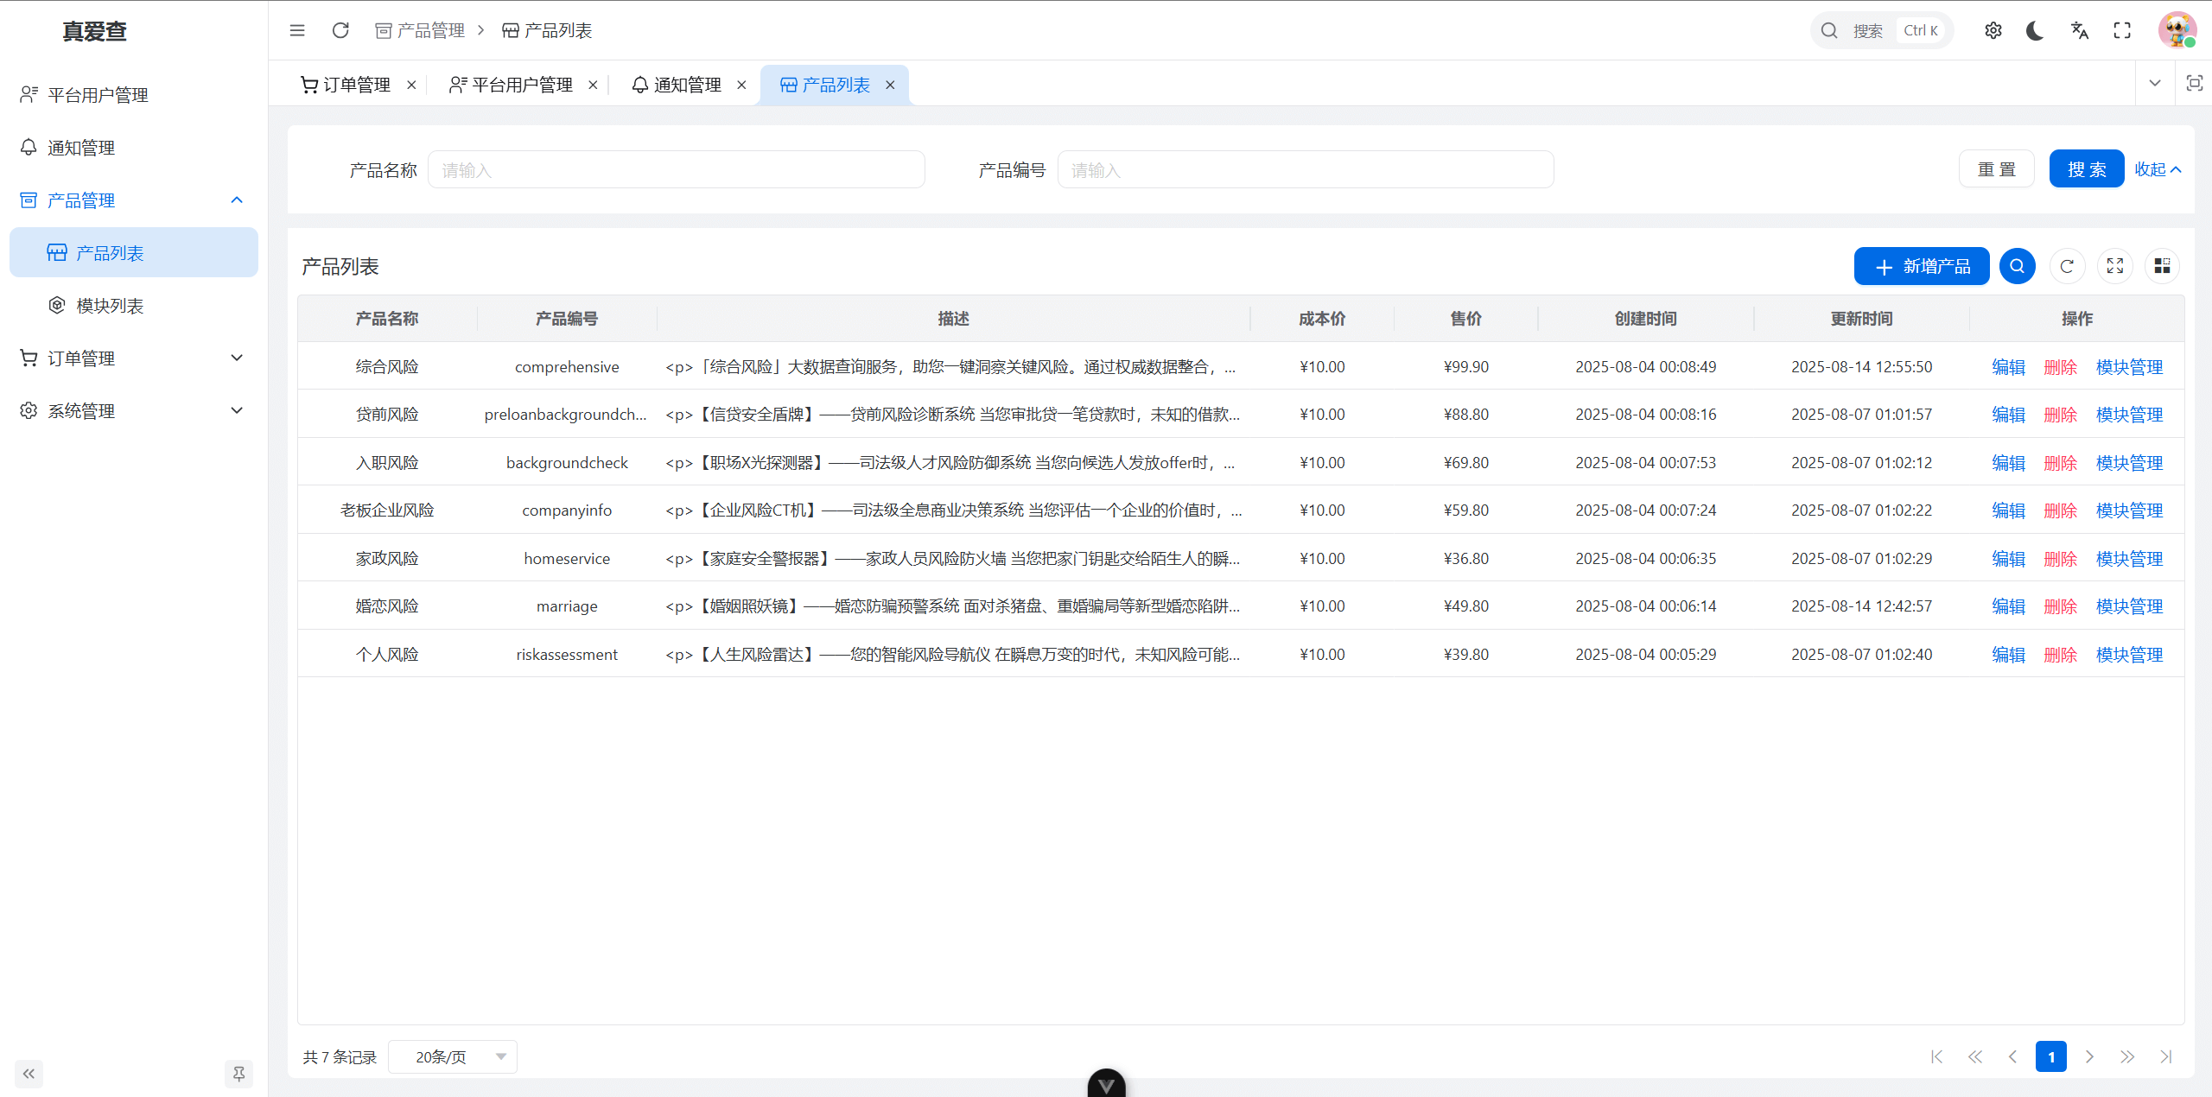
Task: Close the 订单管理 tab
Action: [411, 85]
